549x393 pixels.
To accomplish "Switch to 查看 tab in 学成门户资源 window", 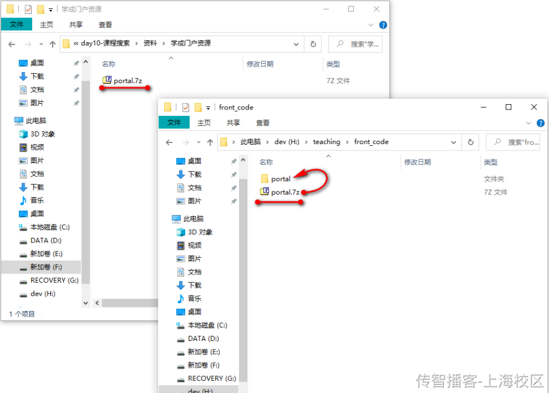I will tap(105, 25).
